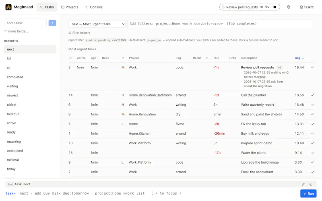Click the diy tag cell
Screen dimensions: 322x201
(x=178, y=114)
